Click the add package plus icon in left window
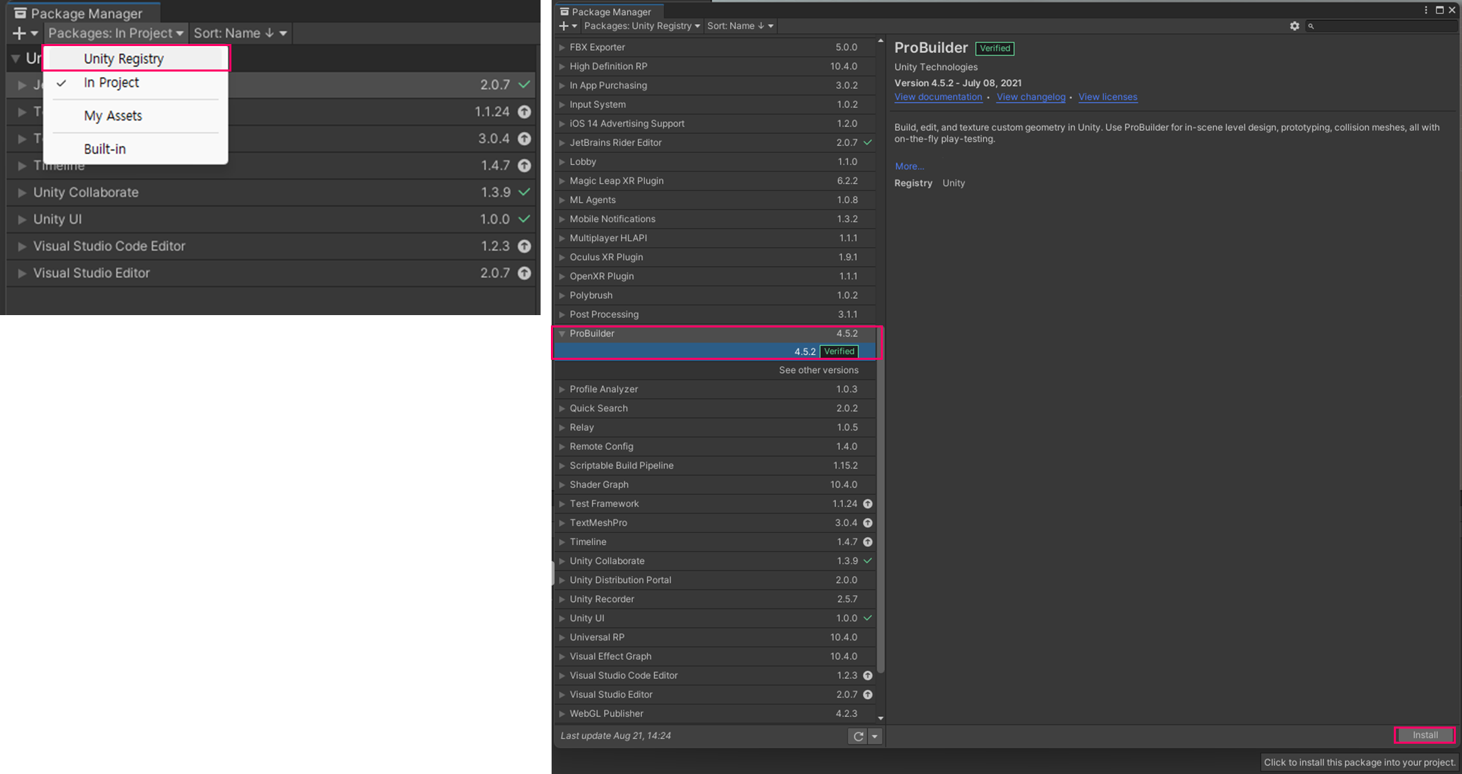Viewport: 1462px width, 774px height. [19, 33]
